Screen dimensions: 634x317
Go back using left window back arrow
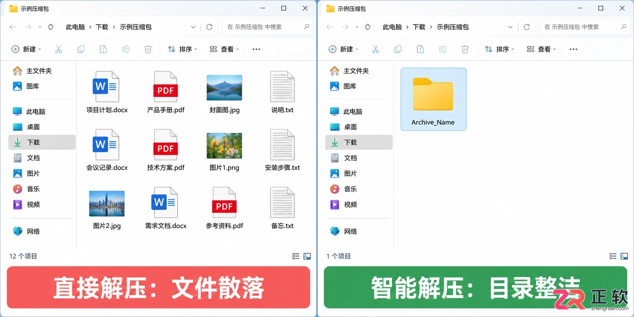point(13,27)
